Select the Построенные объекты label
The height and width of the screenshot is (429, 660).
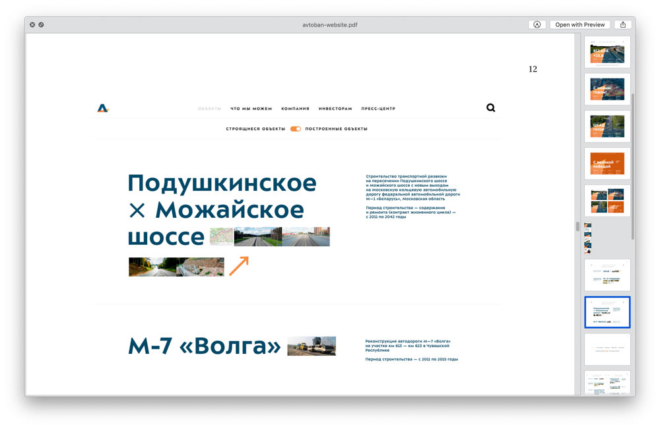coord(336,129)
